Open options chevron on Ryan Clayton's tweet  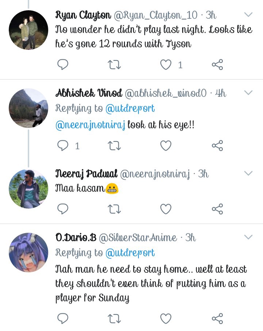click(x=248, y=15)
